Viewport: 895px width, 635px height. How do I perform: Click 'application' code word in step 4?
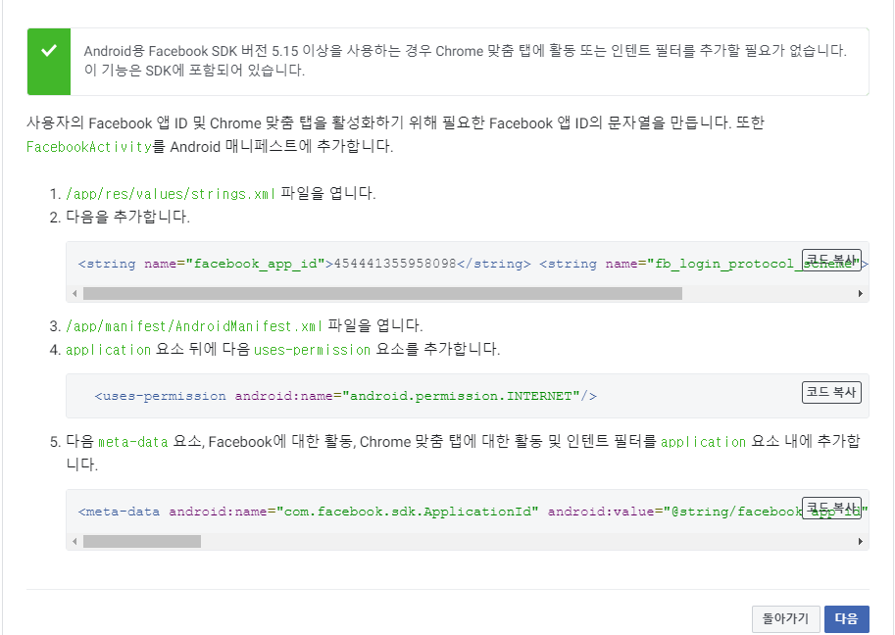(x=109, y=350)
